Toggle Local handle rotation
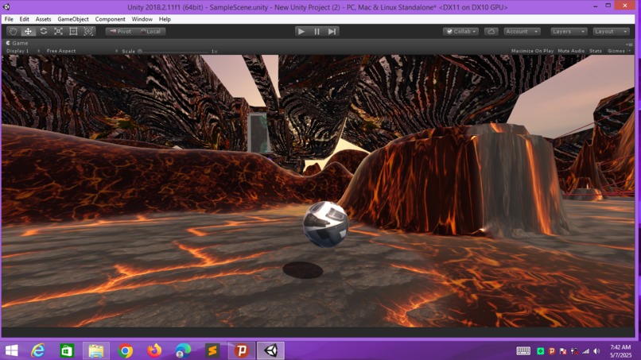This screenshot has width=641, height=360. [x=151, y=32]
